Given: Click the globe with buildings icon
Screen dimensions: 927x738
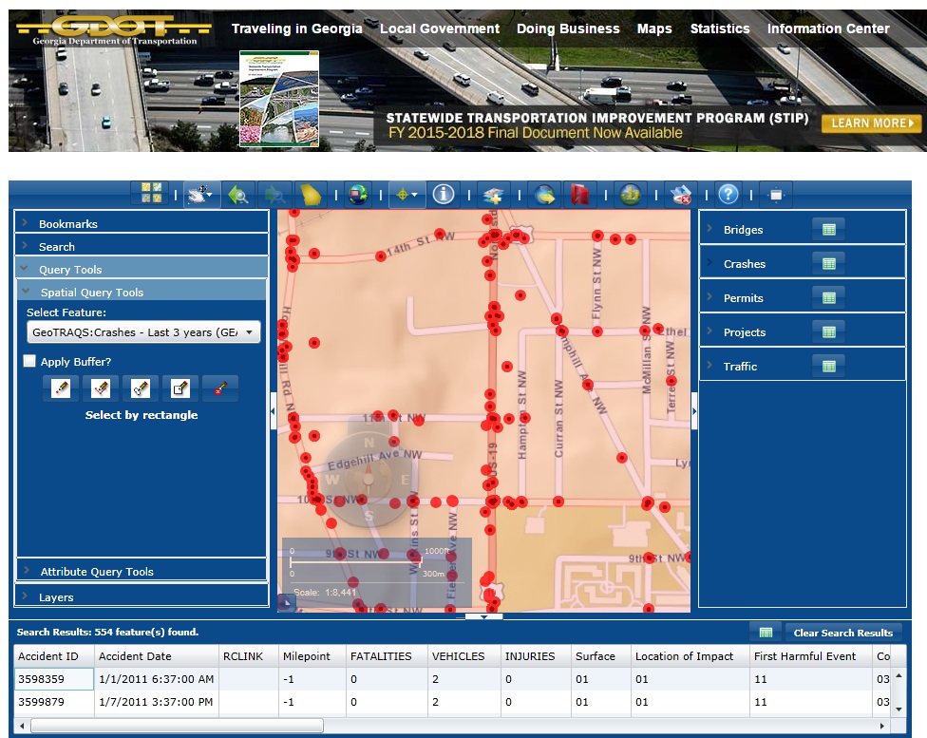Looking at the screenshot, I should tap(631, 194).
